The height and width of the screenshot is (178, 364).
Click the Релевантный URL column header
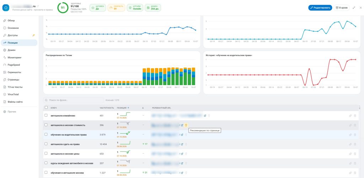coord(162,108)
